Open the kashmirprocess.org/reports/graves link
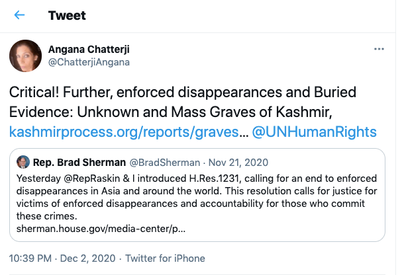 (123, 132)
